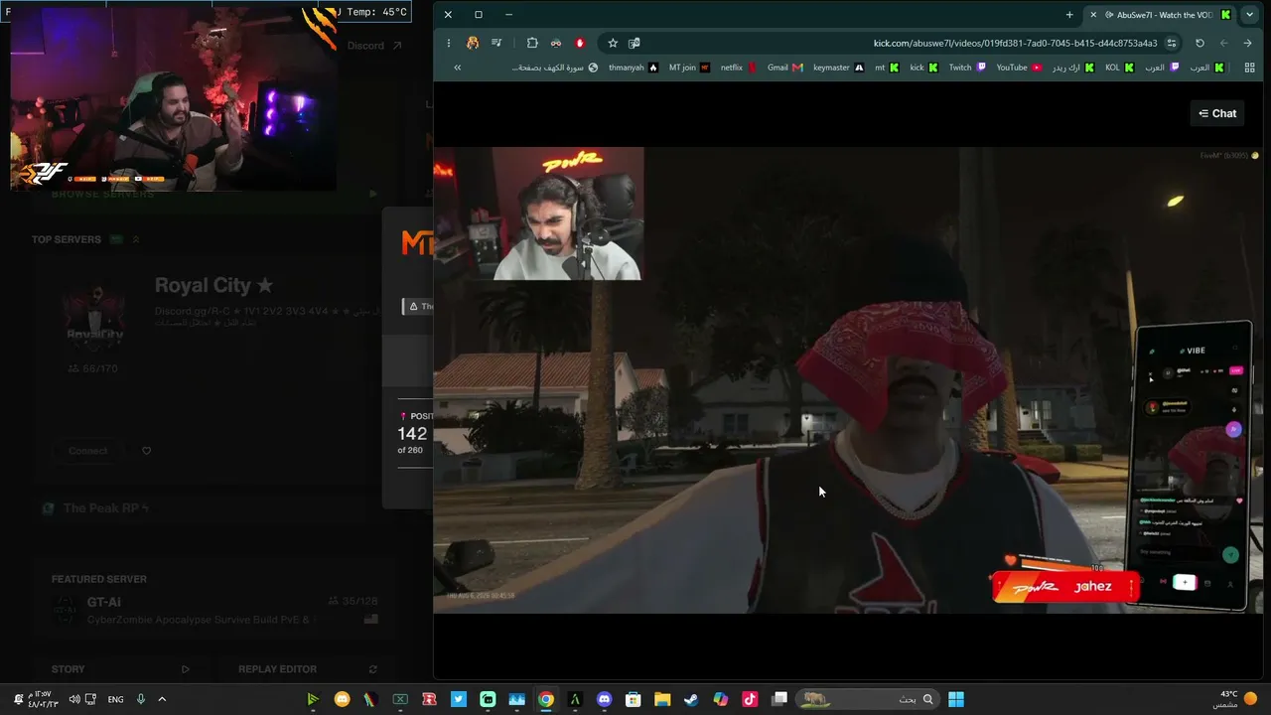Open the Gmail bookmark
Image resolution: width=1271 pixels, height=715 pixels.
[785, 68]
